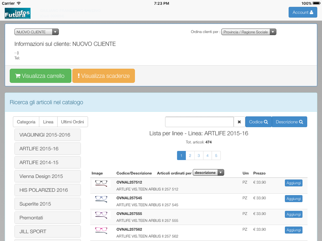Switch to the Ultimi Ordini tab
Screen dimensions: 322x241
click(72, 122)
